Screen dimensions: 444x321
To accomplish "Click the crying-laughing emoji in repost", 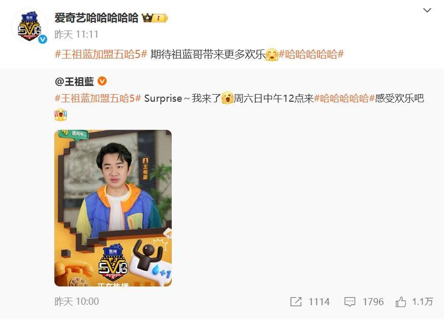I will (61, 114).
